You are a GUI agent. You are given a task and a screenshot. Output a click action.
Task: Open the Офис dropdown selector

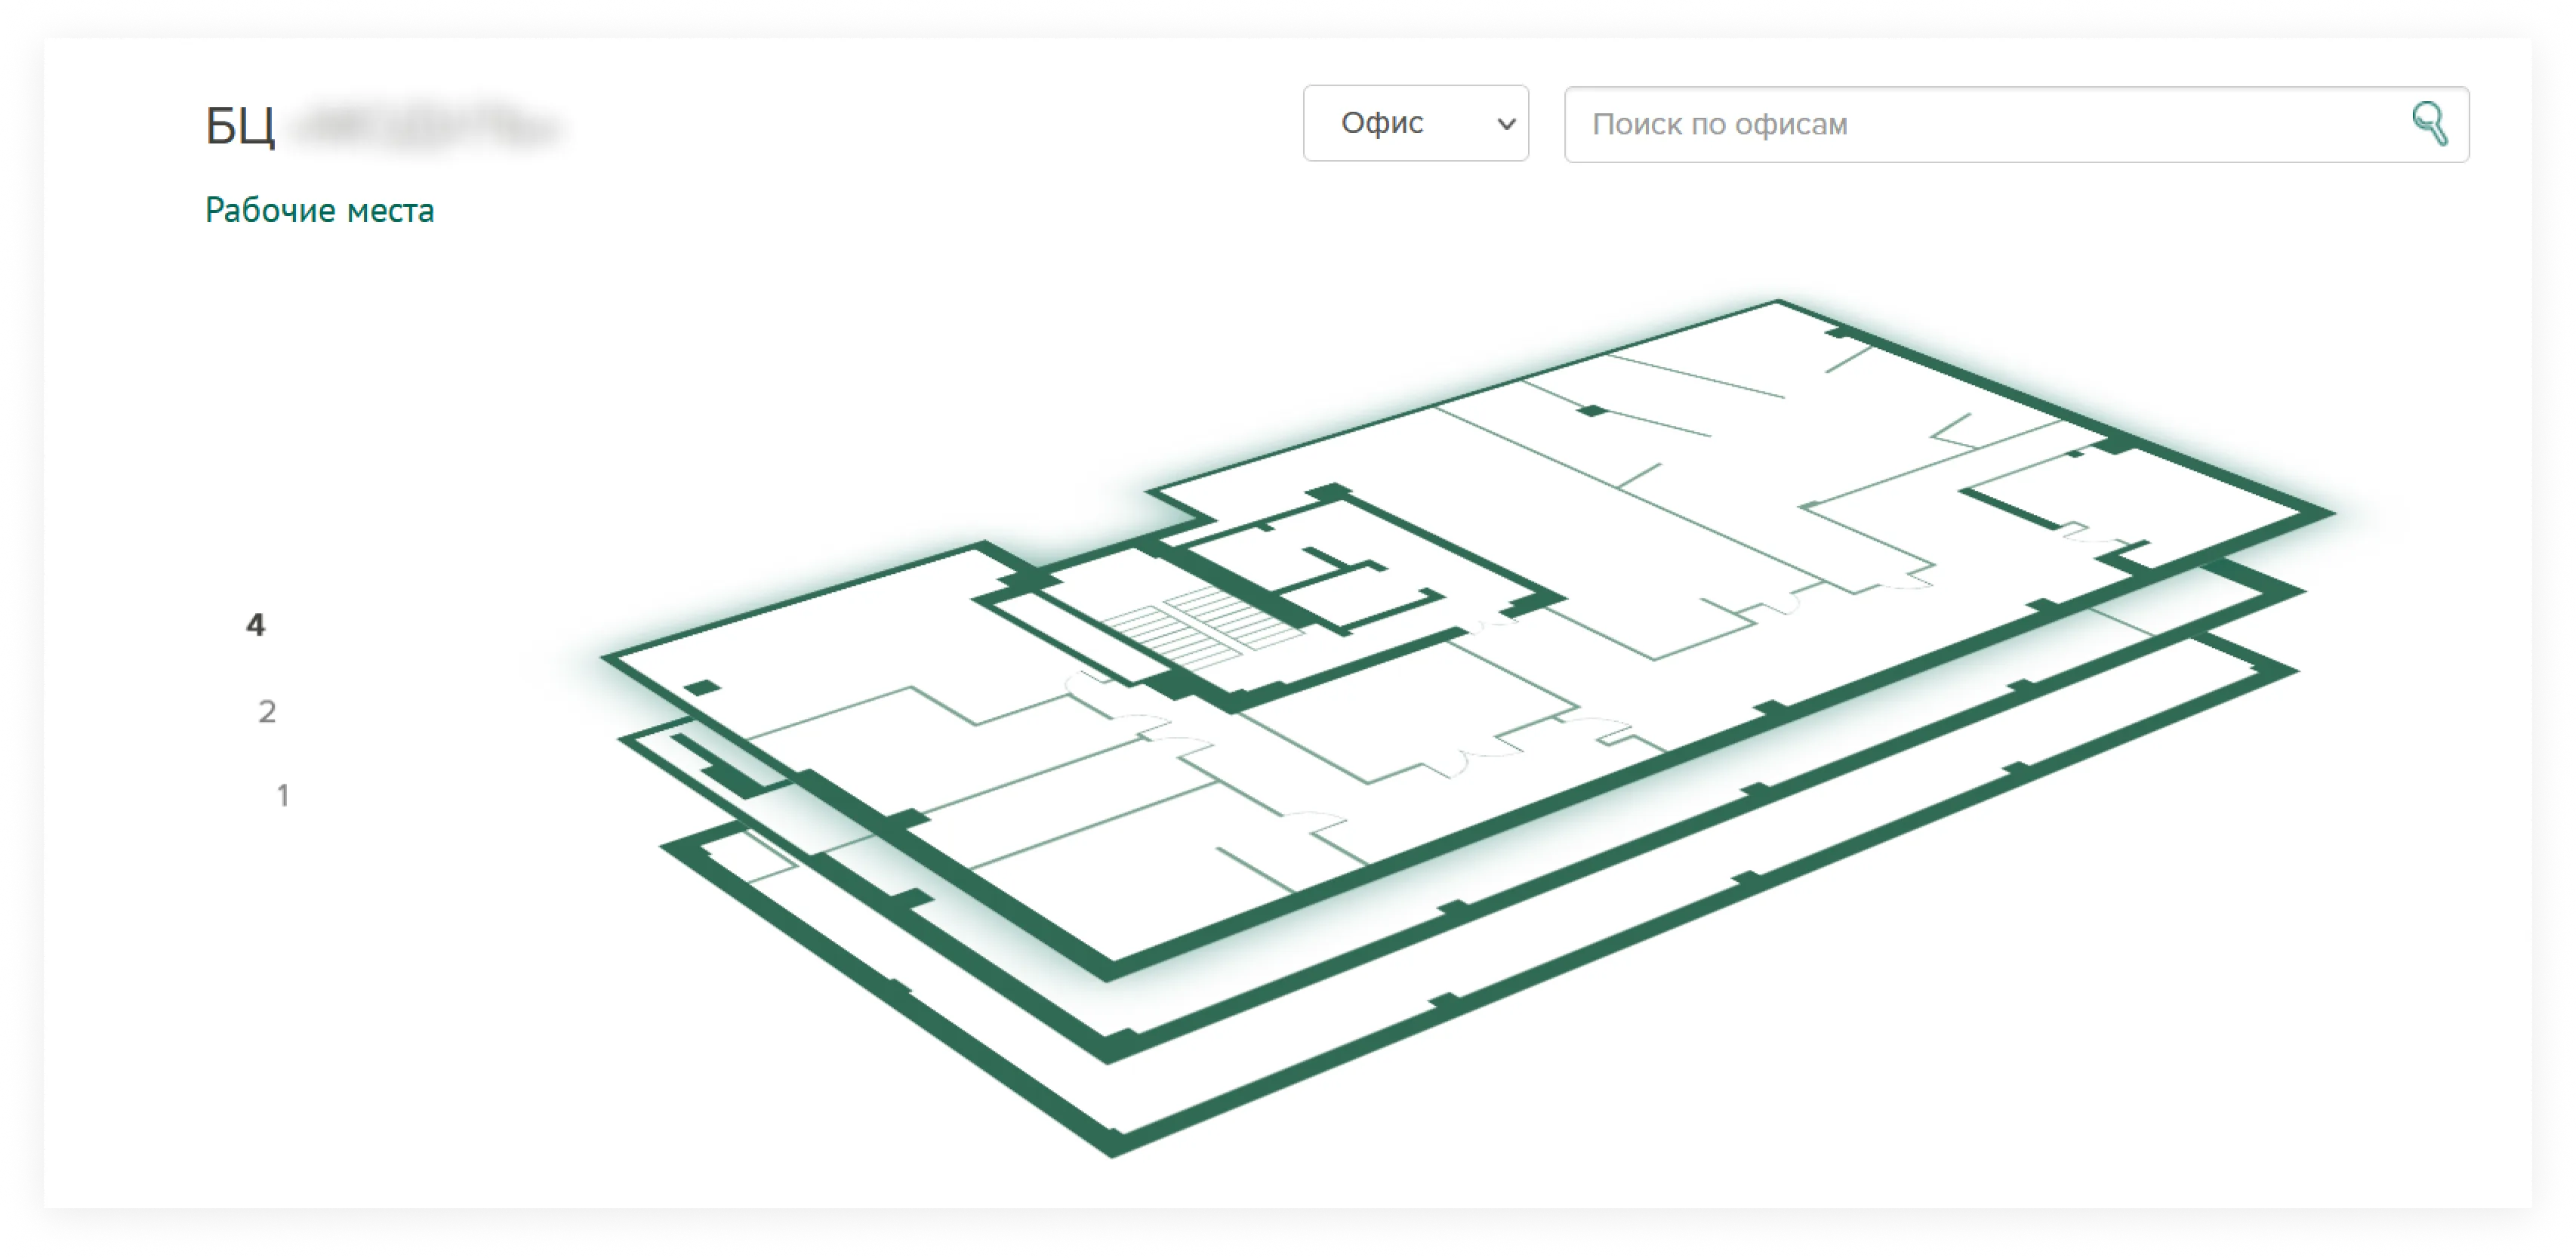pos(1415,123)
